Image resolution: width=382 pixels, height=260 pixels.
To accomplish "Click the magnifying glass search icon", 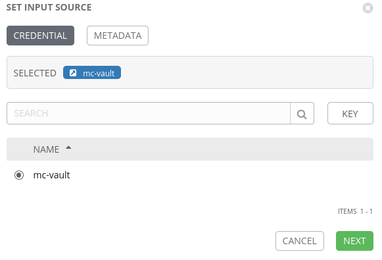I will click(302, 113).
